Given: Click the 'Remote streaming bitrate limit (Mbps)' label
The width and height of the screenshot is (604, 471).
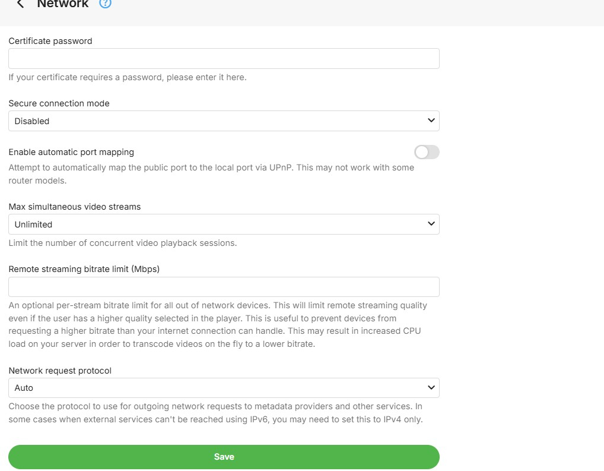Looking at the screenshot, I should point(84,269).
